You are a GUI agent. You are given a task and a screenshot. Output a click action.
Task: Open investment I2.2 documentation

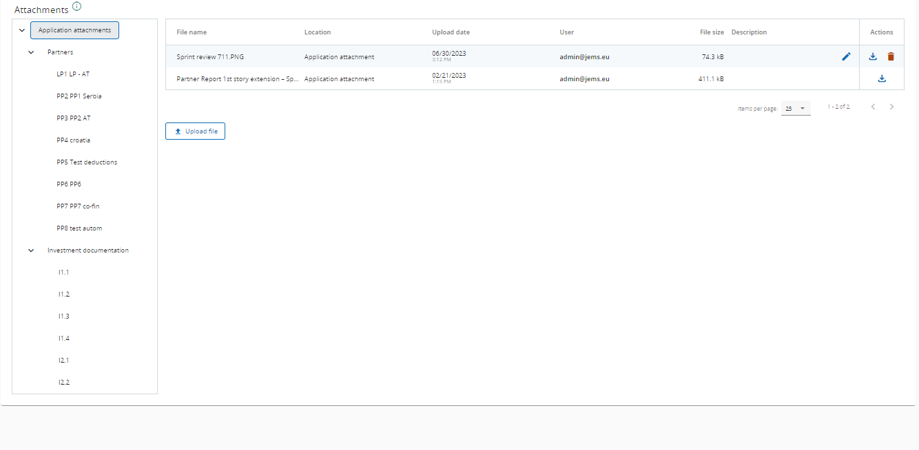point(64,383)
